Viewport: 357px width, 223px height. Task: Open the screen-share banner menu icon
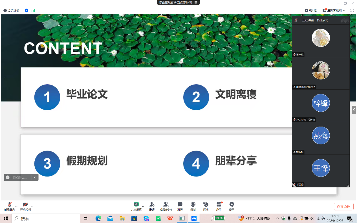pos(196,3)
